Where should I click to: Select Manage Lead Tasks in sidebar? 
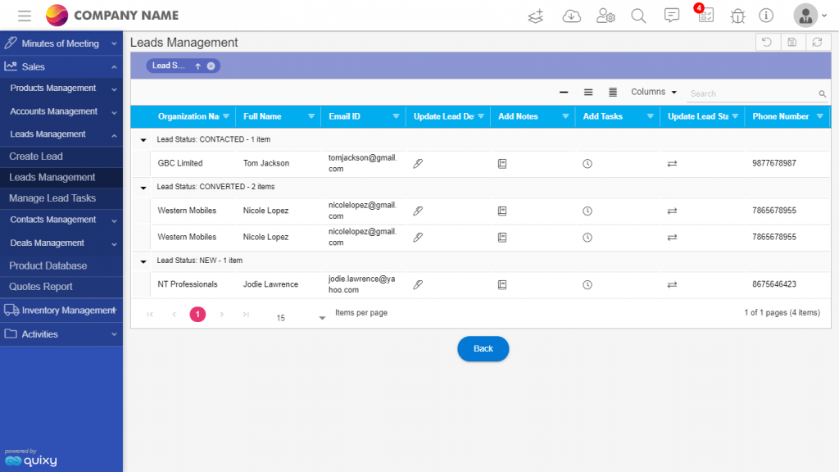[52, 197]
